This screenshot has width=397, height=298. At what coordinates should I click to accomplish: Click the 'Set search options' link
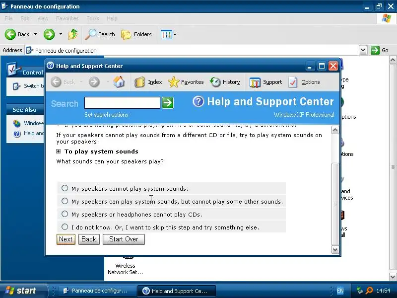pyautogui.click(x=106, y=115)
